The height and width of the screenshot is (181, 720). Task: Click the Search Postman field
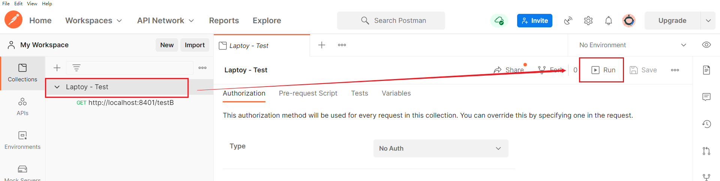point(391,21)
